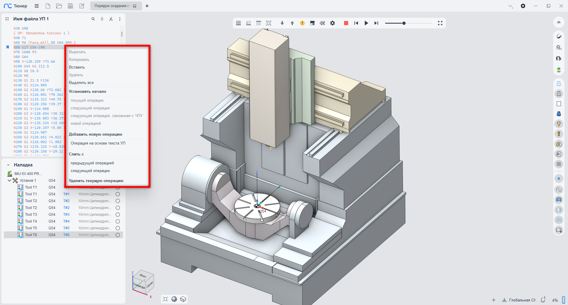Open the simulation settings gear icon
Screen dimensions: 568x305
(x=333, y=23)
